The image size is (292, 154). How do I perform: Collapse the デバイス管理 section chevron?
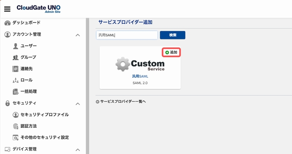[x=78, y=149]
